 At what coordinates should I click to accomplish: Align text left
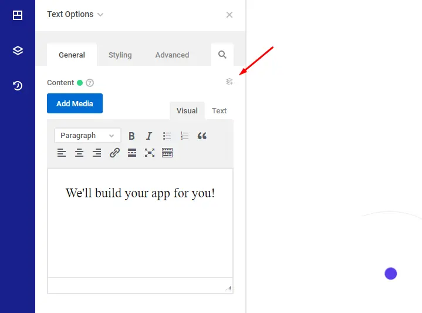point(62,153)
